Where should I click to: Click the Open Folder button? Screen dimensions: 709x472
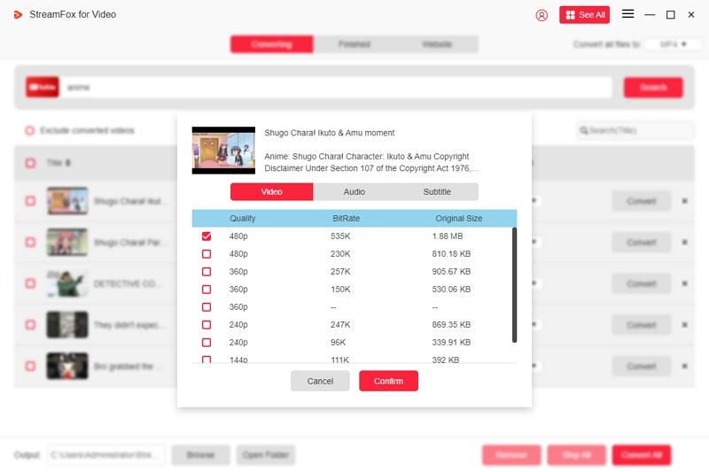265,455
